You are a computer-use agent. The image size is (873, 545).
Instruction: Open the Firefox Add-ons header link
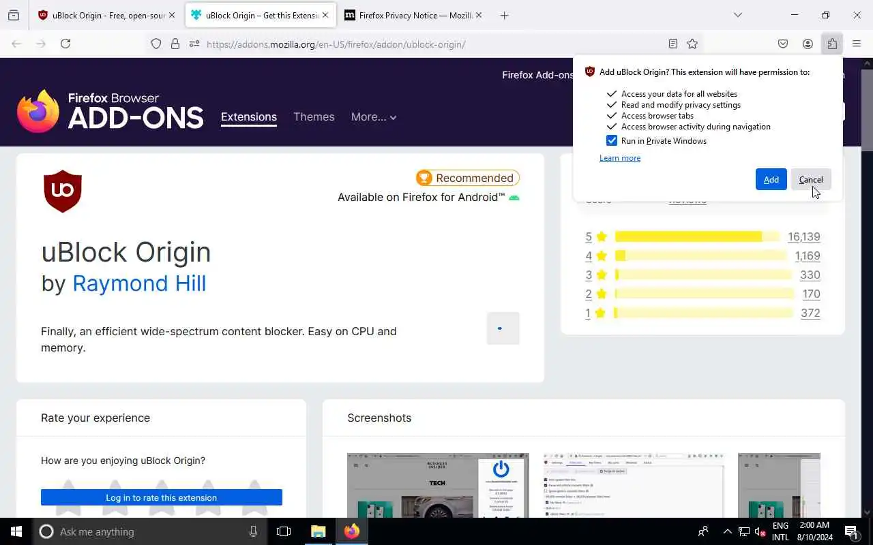(537, 75)
